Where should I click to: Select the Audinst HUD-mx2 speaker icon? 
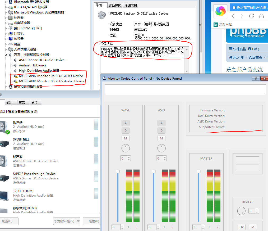pyautogui.click(x=4, y=127)
